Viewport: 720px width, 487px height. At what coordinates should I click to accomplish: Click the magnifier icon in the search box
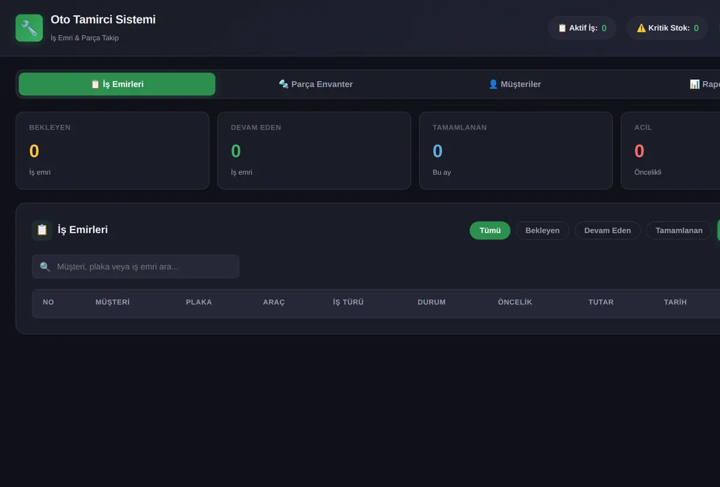(45, 267)
